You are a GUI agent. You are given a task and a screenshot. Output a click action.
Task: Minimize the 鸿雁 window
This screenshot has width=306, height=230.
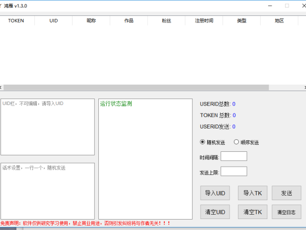coord(270,6)
